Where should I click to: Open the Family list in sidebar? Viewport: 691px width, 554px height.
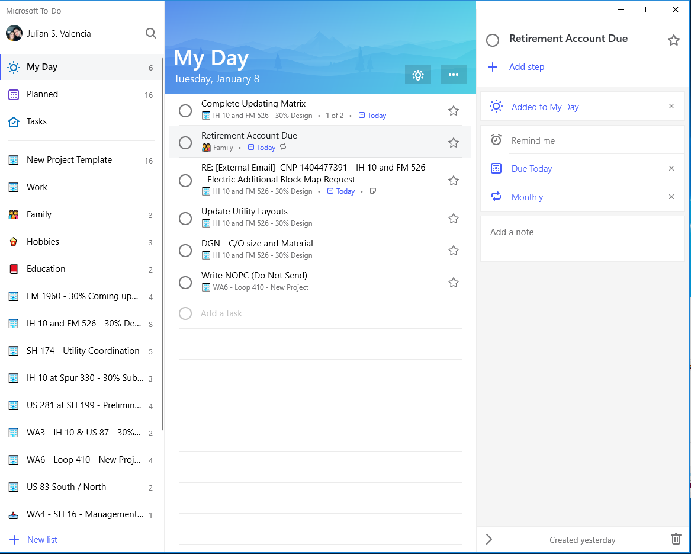pyautogui.click(x=82, y=215)
